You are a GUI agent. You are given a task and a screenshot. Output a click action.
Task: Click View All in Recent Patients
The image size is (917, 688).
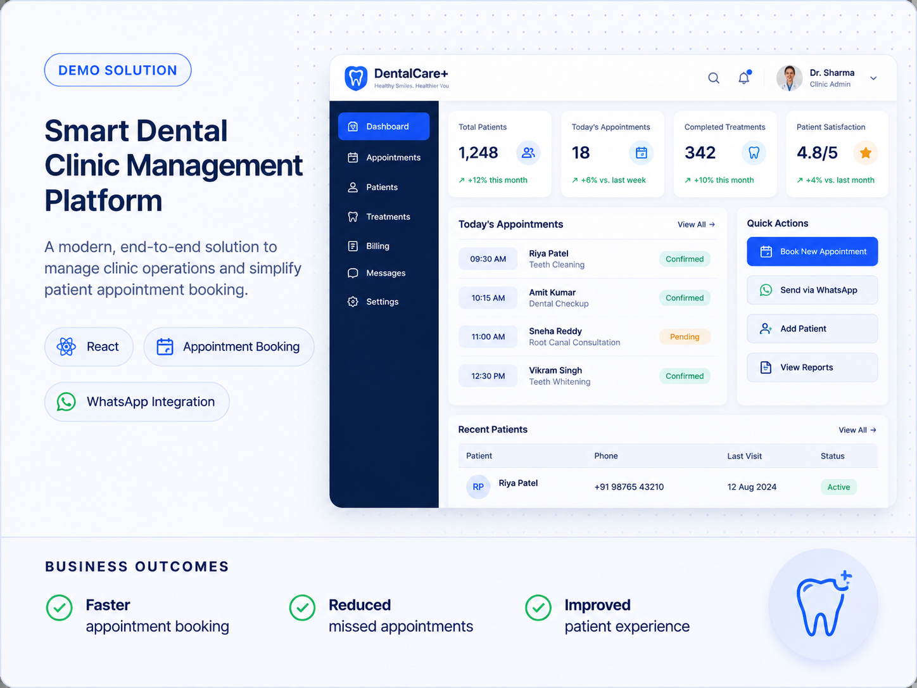tap(857, 430)
